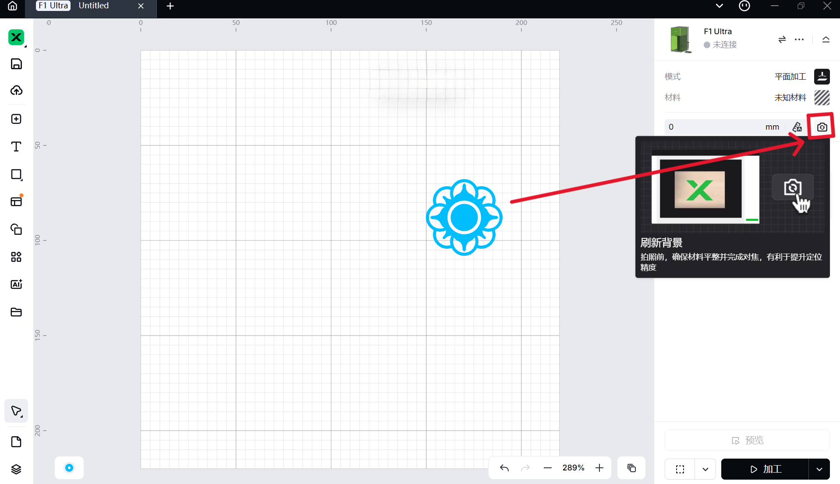Click the 未知材料 material swatch
The image size is (840, 484).
[x=822, y=98]
